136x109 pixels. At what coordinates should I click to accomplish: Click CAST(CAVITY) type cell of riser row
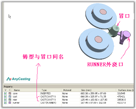[x=48, y=100]
